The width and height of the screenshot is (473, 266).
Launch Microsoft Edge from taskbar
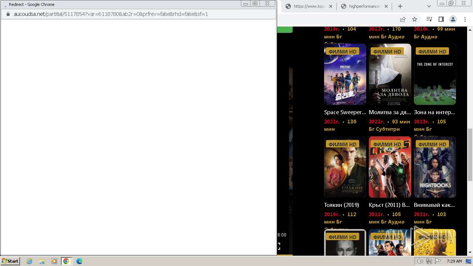pyautogui.click(x=79, y=261)
